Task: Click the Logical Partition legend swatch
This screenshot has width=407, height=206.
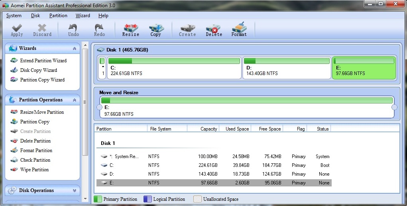Action: point(147,199)
